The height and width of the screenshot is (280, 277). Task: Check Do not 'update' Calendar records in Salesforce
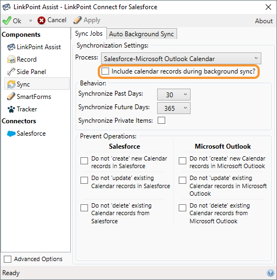84,180
